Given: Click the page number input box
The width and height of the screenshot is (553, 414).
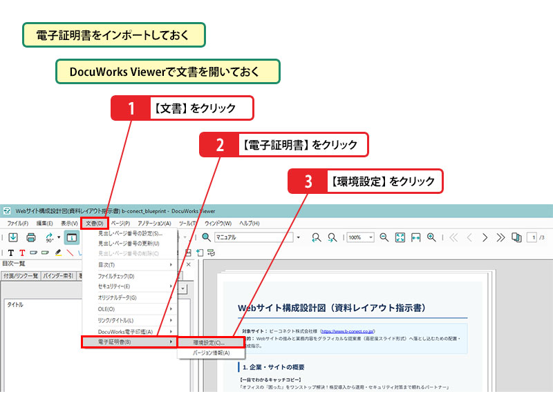Looking at the screenshot, I should (x=532, y=237).
